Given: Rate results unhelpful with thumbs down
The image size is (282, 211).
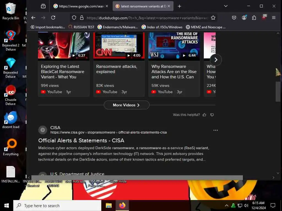Looking at the screenshot, I should (x=212, y=115).
